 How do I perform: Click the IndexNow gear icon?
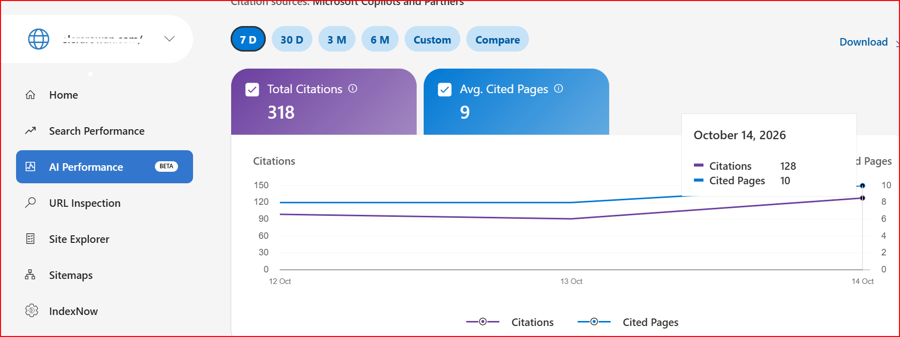(x=32, y=310)
